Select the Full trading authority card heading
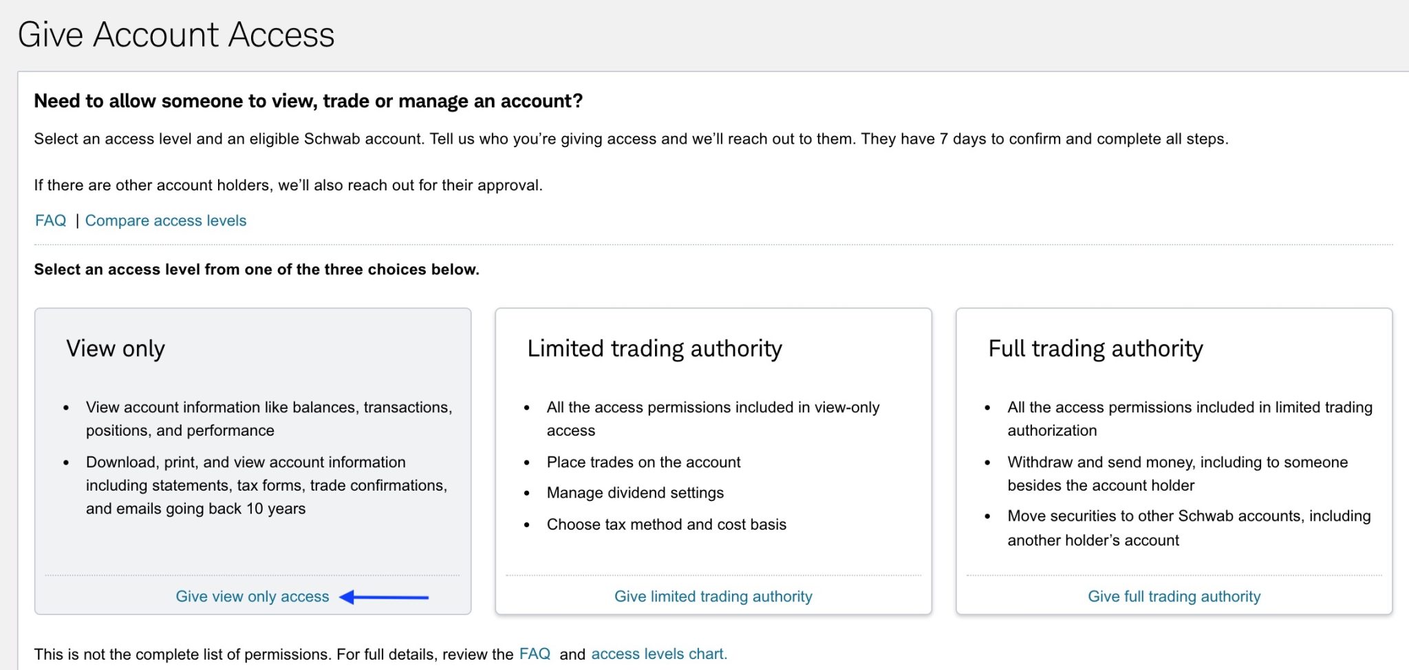The image size is (1409, 670). coord(1095,348)
